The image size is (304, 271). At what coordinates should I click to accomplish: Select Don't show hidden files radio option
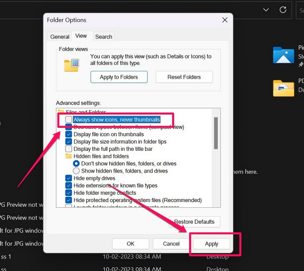click(x=76, y=164)
